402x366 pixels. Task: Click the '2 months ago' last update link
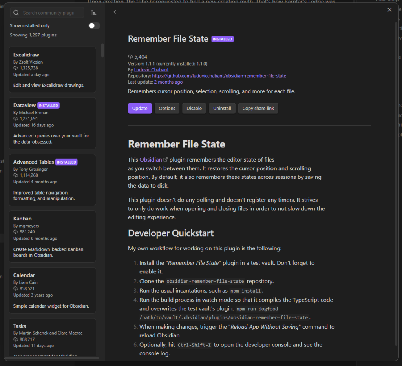[x=168, y=82]
